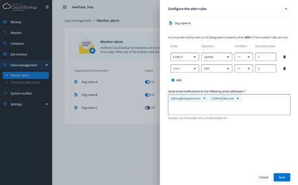Turn off Org name B status switch
Viewport: 298px width, 185px height.
point(147,95)
